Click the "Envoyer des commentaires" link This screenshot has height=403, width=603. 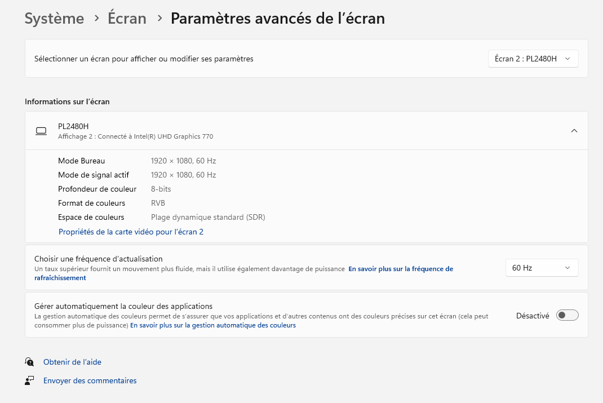point(90,380)
